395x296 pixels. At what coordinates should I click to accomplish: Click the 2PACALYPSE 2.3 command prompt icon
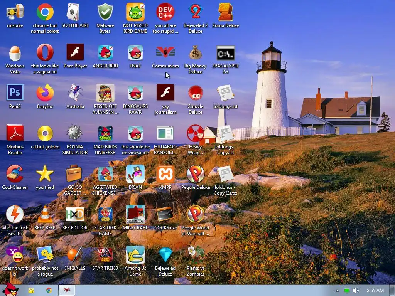click(x=225, y=52)
